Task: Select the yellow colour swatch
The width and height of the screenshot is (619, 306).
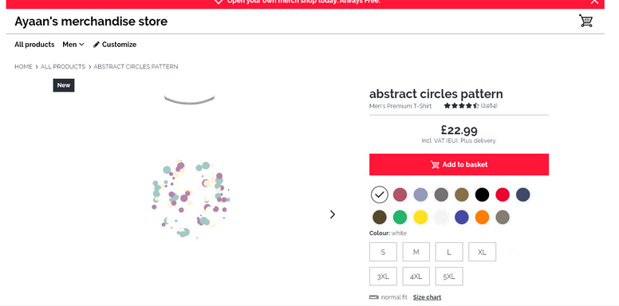Action: coord(420,218)
